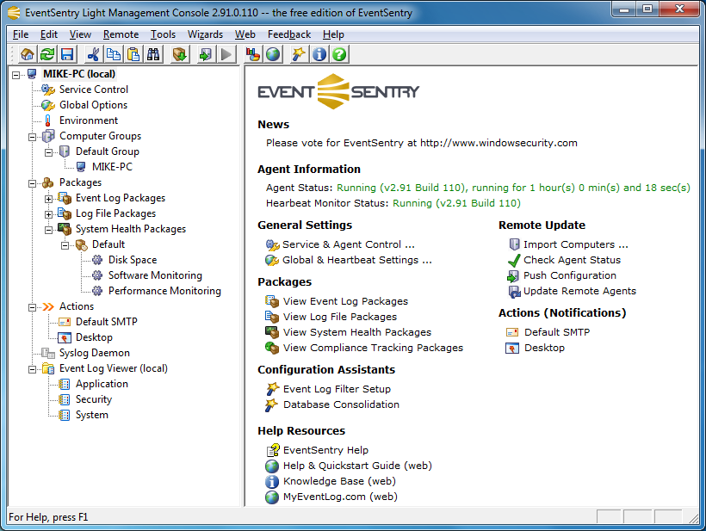The height and width of the screenshot is (531, 706).
Task: Click the push configuration toolbar icon
Action: pyautogui.click(x=206, y=54)
